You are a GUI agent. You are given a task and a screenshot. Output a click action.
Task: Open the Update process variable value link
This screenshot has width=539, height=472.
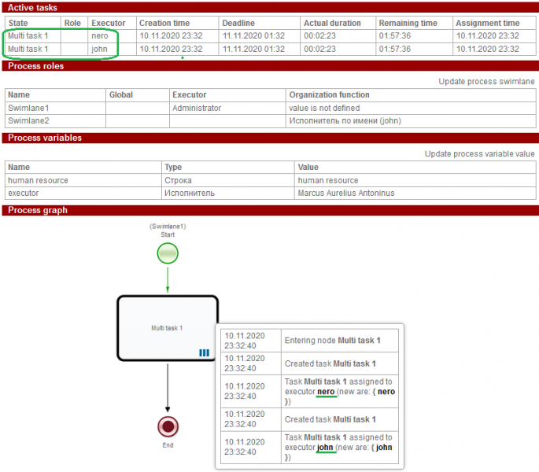click(479, 154)
